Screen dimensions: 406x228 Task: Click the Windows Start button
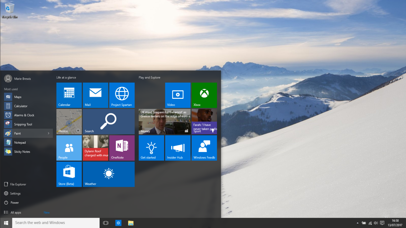point(6,223)
